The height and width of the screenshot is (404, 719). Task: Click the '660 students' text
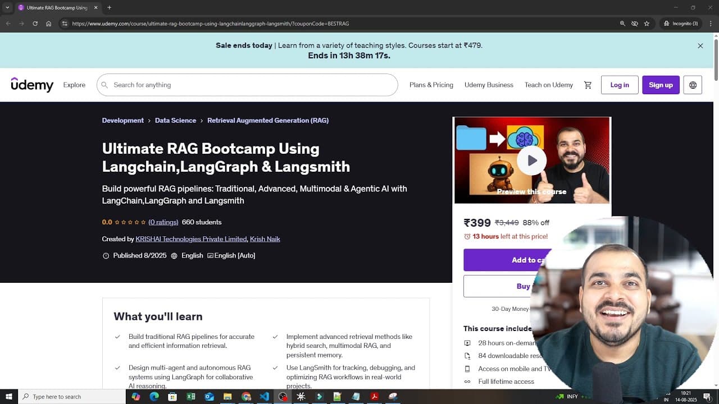pos(202,222)
